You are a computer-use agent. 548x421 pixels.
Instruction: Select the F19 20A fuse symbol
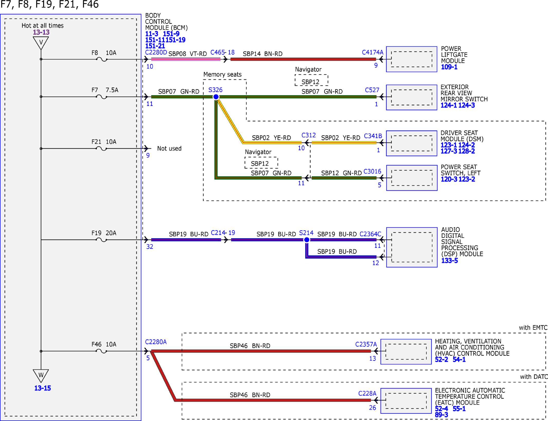point(102,240)
